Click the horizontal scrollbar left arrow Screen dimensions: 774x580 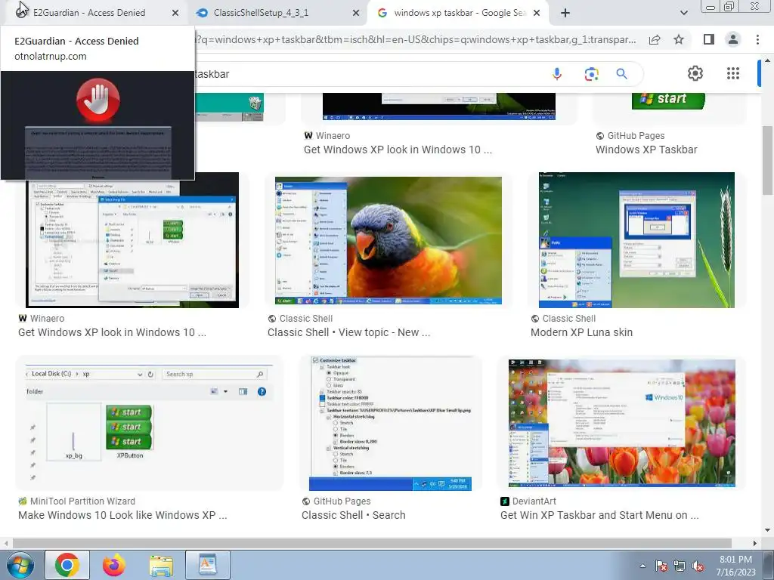coord(6,543)
